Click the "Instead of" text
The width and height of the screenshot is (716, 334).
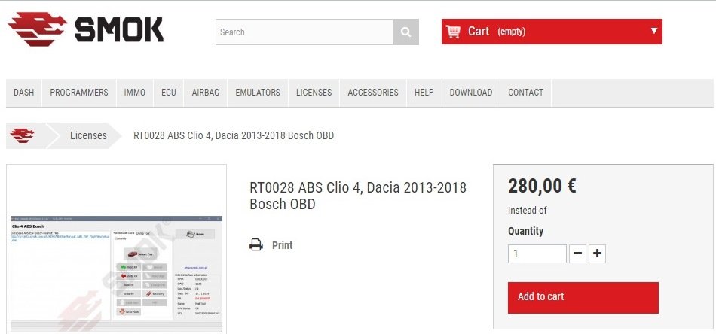pyautogui.click(x=528, y=211)
